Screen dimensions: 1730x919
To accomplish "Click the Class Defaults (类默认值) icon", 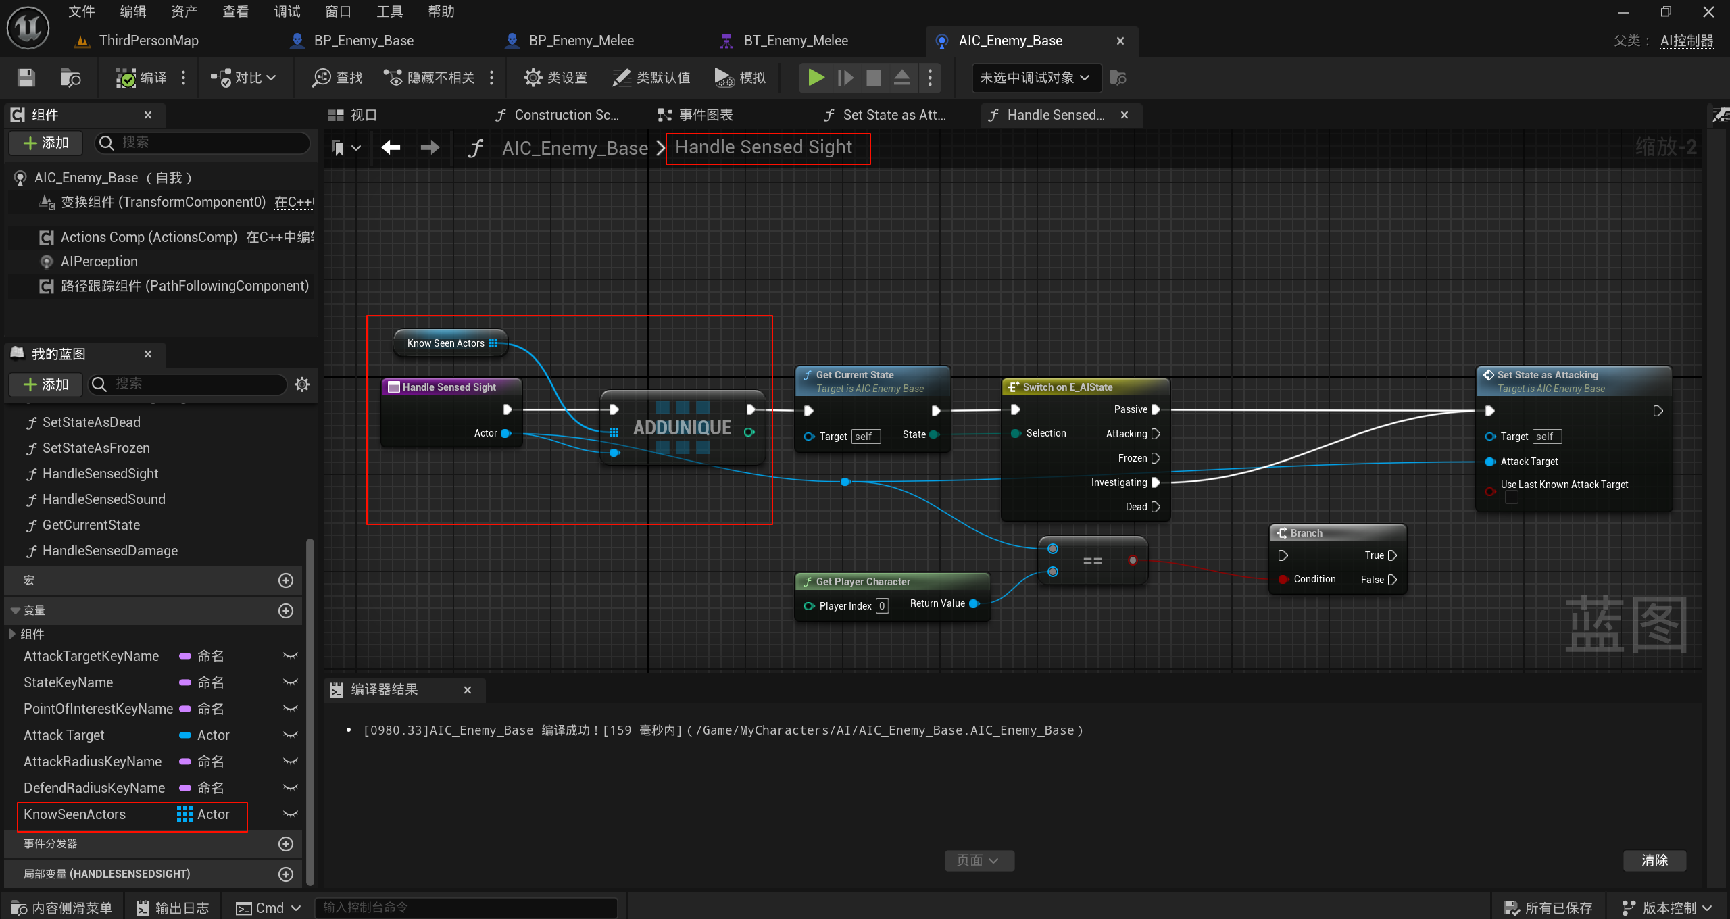I will click(621, 78).
